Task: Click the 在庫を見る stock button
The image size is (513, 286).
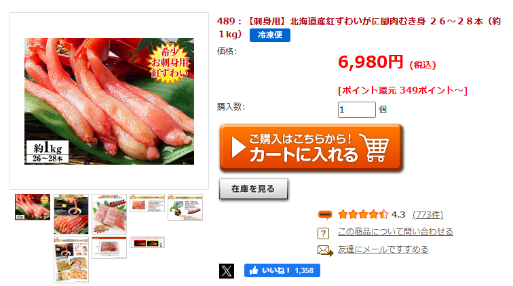Action: point(253,188)
